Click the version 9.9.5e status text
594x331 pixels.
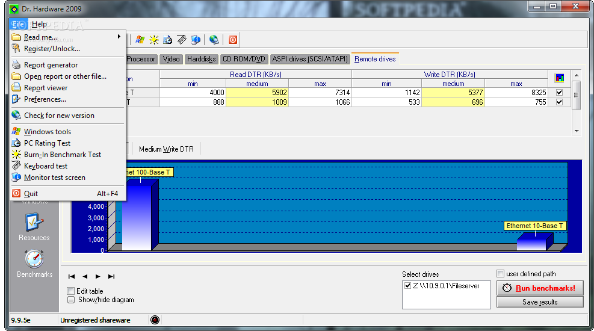pos(21,320)
